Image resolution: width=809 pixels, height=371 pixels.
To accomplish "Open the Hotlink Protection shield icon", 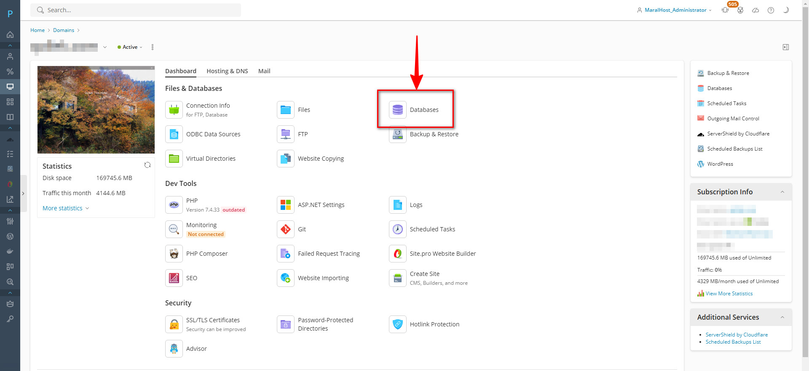I will [x=397, y=324].
